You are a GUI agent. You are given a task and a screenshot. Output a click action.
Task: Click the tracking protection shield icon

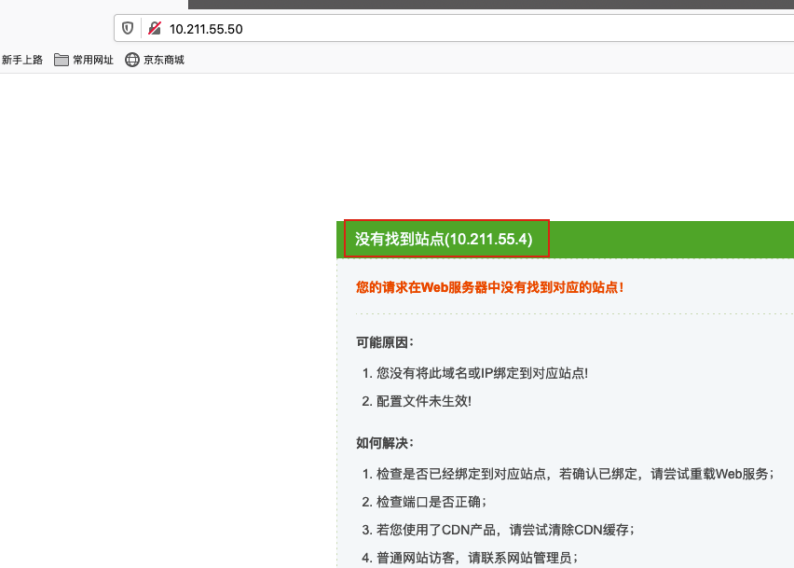128,28
